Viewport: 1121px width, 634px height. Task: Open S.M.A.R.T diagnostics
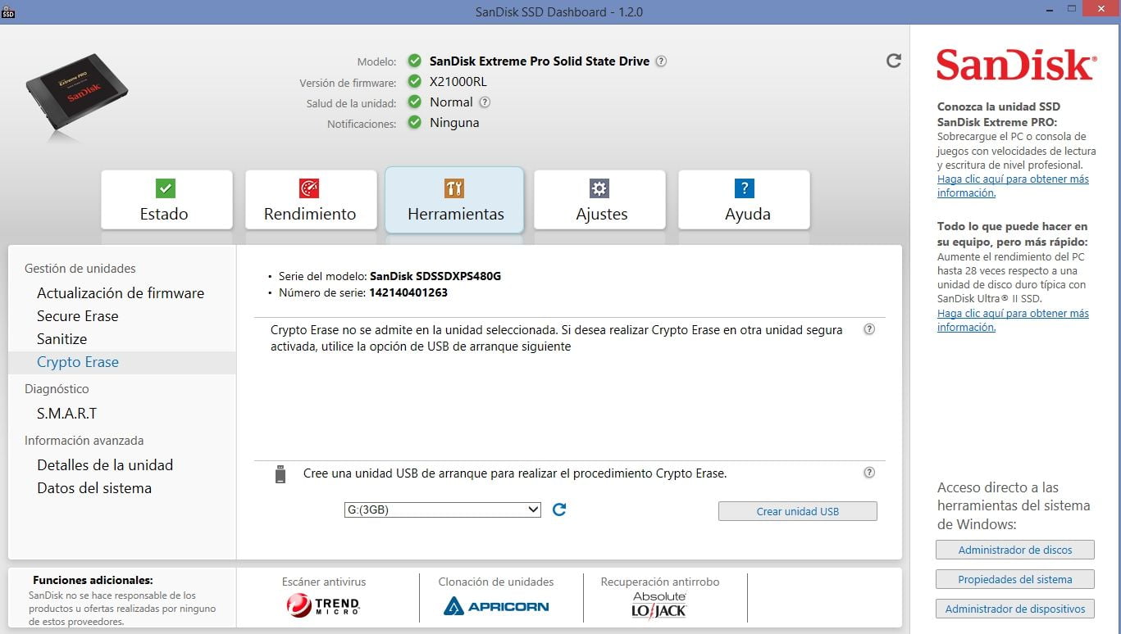pyautogui.click(x=67, y=414)
